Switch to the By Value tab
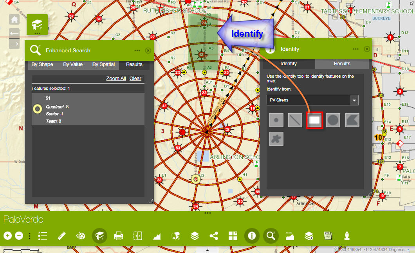This screenshot has width=415, height=253. pyautogui.click(x=73, y=64)
